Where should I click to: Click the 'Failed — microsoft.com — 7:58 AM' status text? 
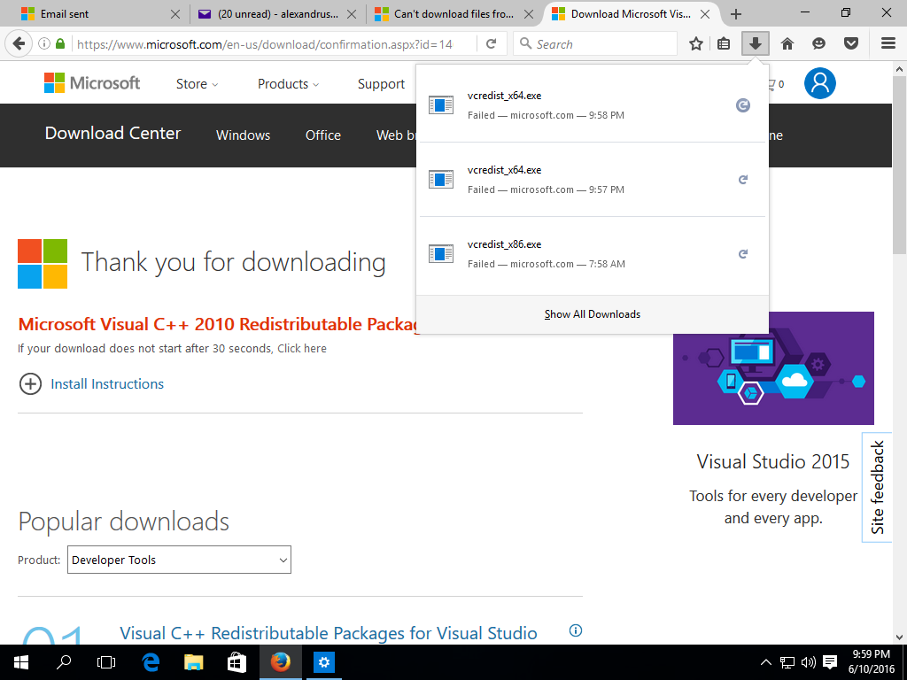pos(546,264)
